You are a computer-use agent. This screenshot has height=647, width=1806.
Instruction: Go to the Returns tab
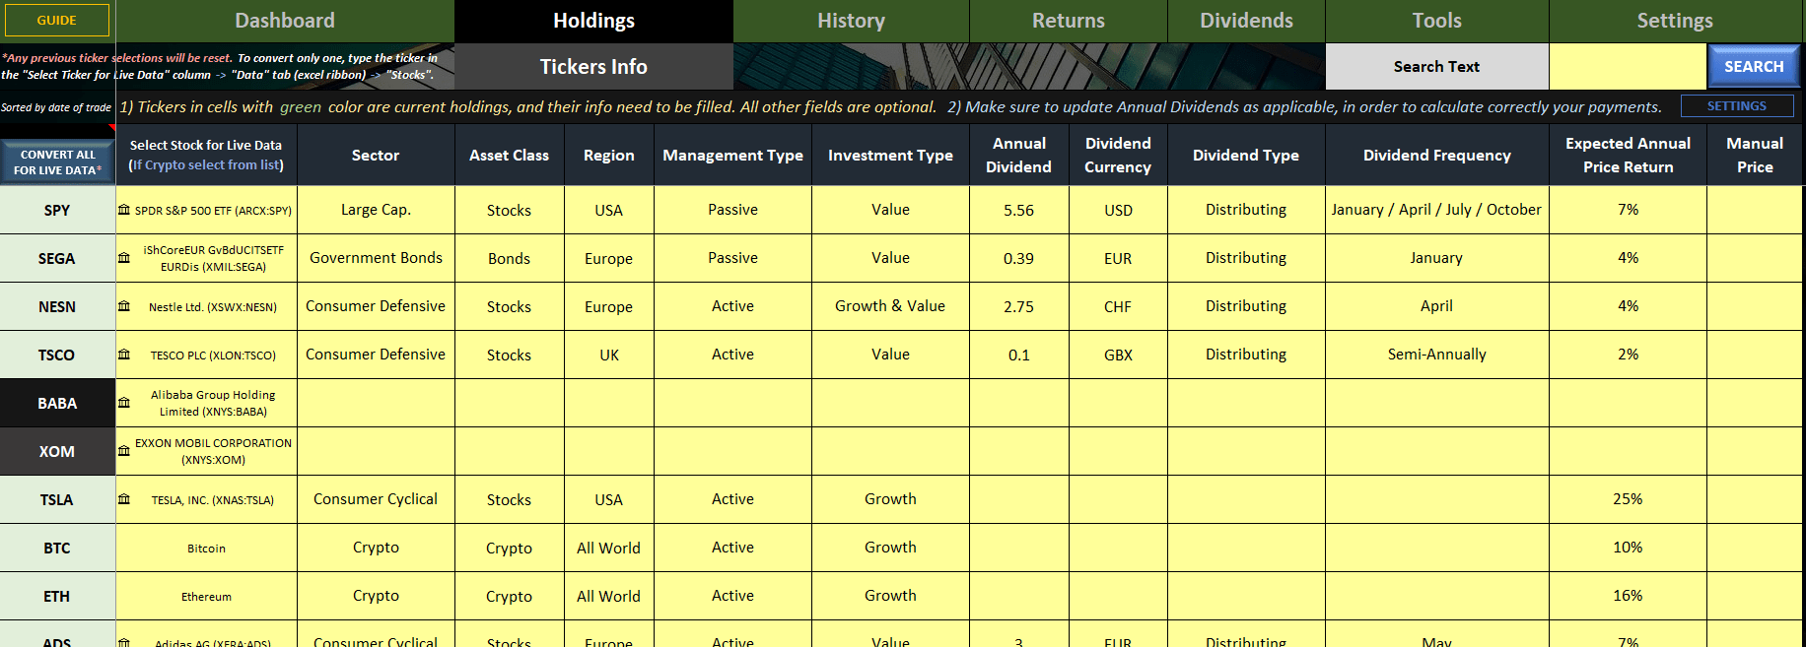click(x=1069, y=21)
